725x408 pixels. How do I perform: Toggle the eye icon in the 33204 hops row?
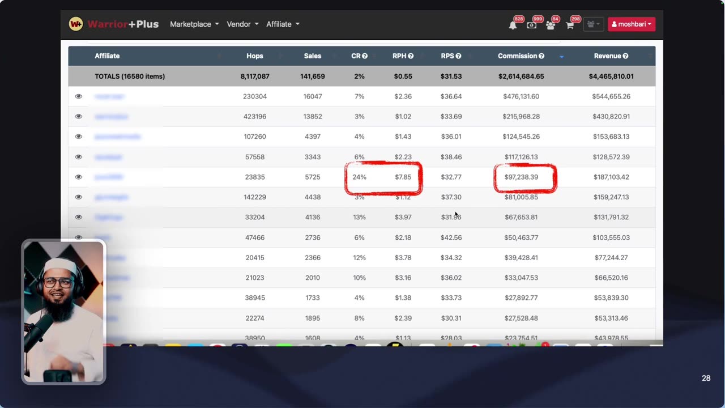click(x=79, y=217)
